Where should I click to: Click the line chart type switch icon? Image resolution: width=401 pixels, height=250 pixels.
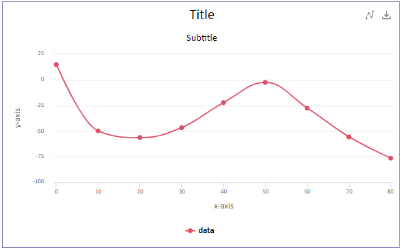[370, 15]
